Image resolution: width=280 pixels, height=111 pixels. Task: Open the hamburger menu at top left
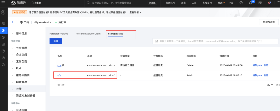pos(3,3)
